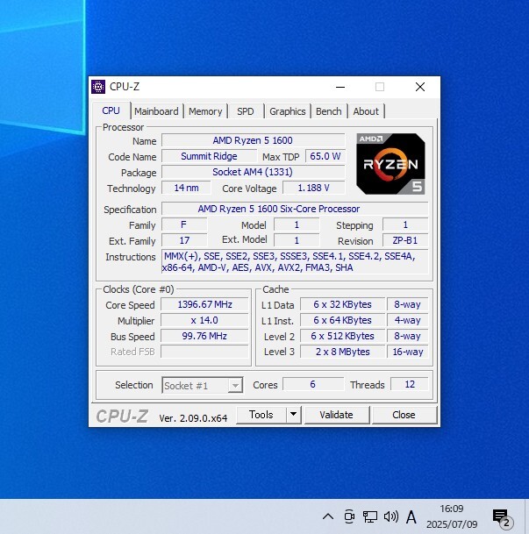Minimize the CPU-Z window
This screenshot has width=529, height=534.
340,87
